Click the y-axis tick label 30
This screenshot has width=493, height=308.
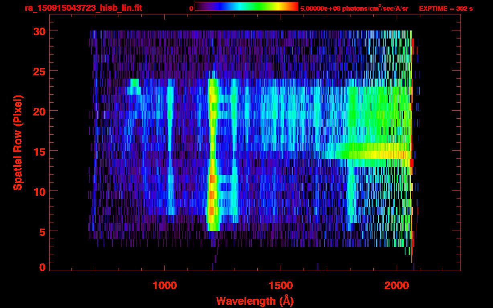pyautogui.click(x=39, y=31)
